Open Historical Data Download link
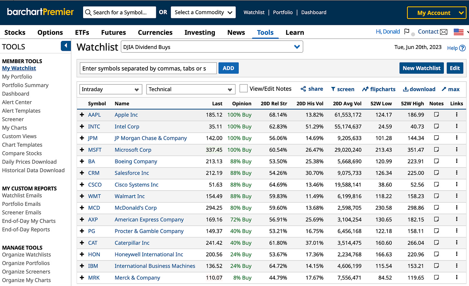Screen dimensions: 469x286 click(33, 170)
